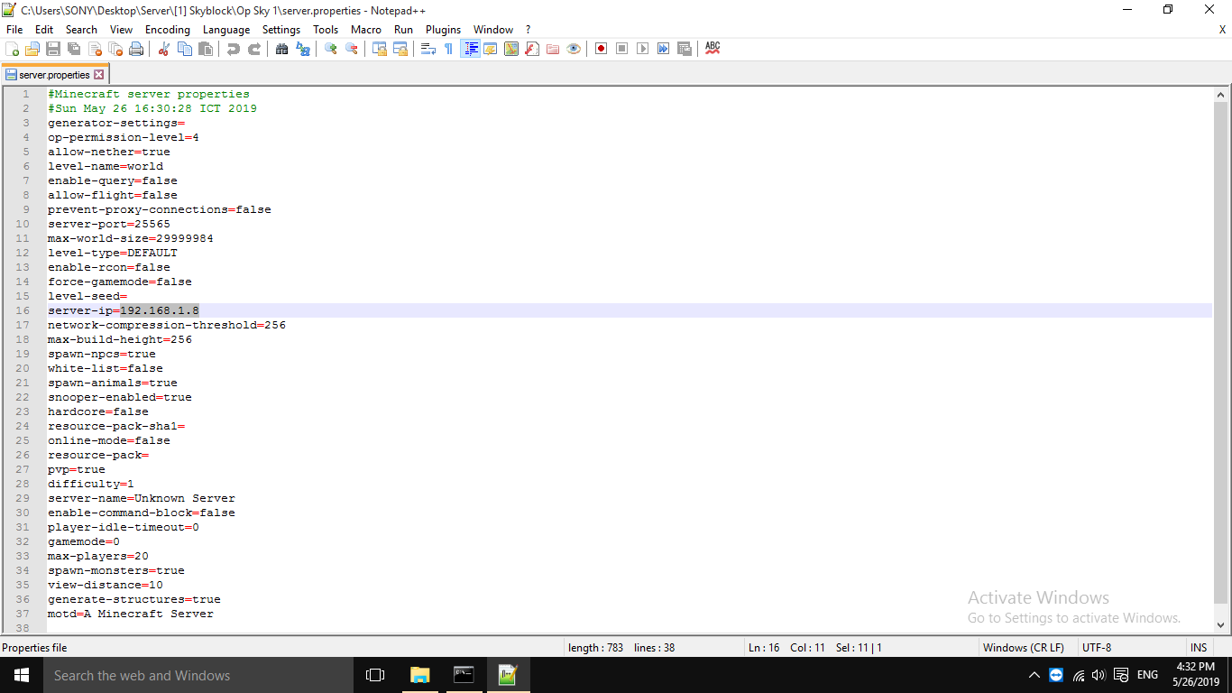Click the Close document toolbar icon
Viewport: 1232px width, 693px height.
(x=95, y=49)
